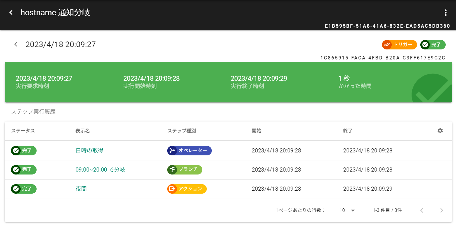456x226 pixels.
Task: Click the 実行要求時刻 value in the green banner
Action: click(44, 79)
